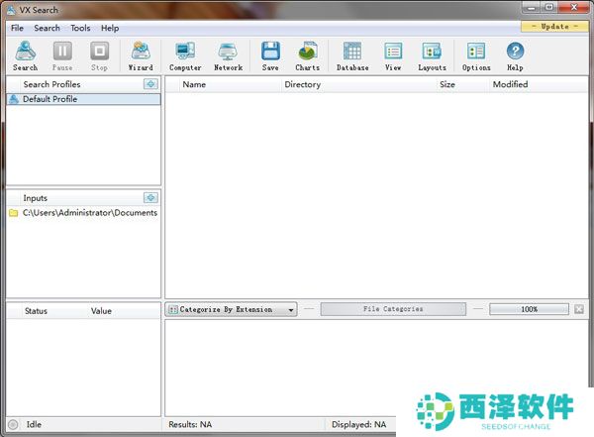
Task: Add a new input directory with plus icon
Action: point(150,197)
